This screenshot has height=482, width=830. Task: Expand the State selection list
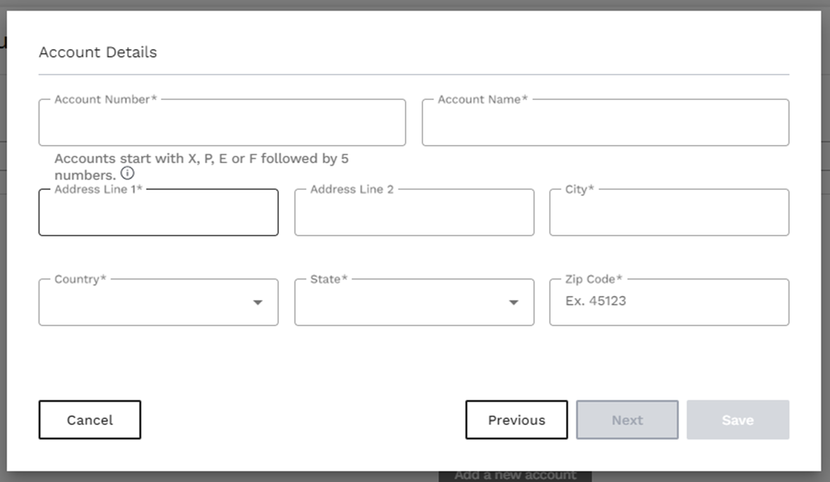pyautogui.click(x=513, y=302)
